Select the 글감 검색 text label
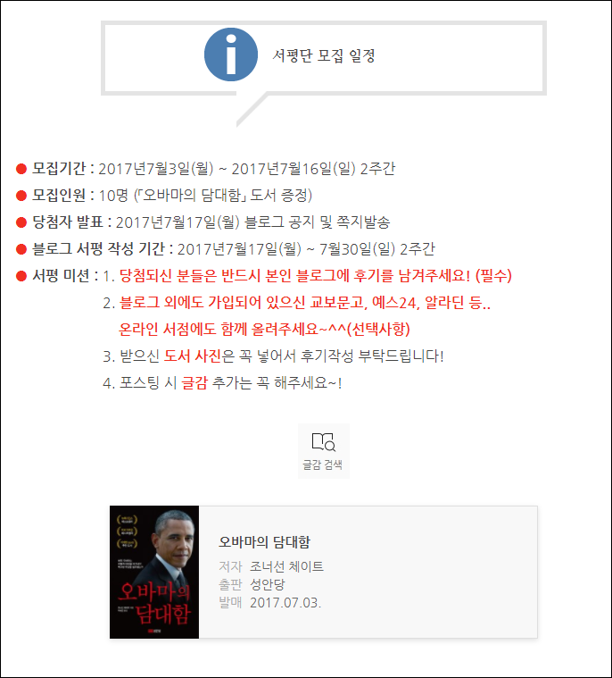 (x=323, y=465)
